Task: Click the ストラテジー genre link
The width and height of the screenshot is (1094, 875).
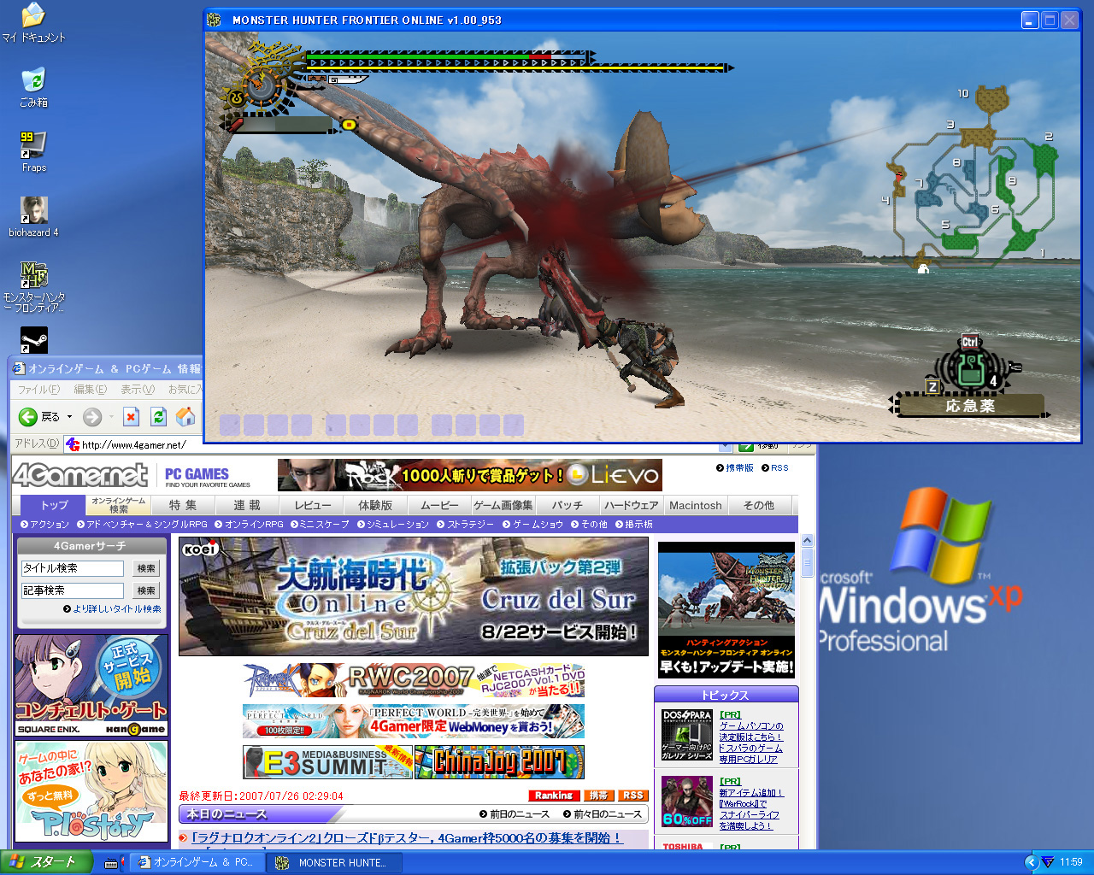Action: click(x=466, y=524)
